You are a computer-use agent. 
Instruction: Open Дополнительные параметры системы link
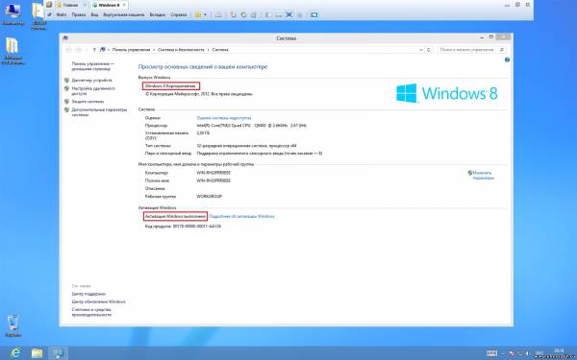[x=99, y=112]
